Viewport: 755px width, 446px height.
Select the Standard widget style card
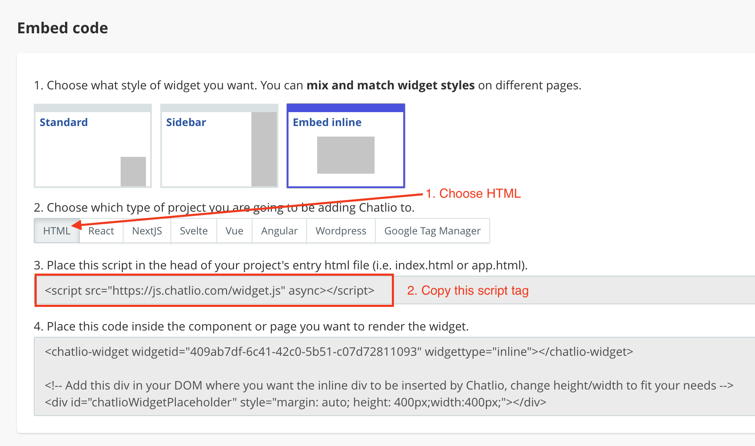coord(93,146)
